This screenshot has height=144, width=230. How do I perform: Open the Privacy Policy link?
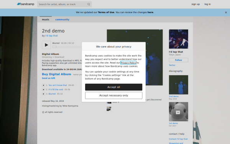(128, 63)
